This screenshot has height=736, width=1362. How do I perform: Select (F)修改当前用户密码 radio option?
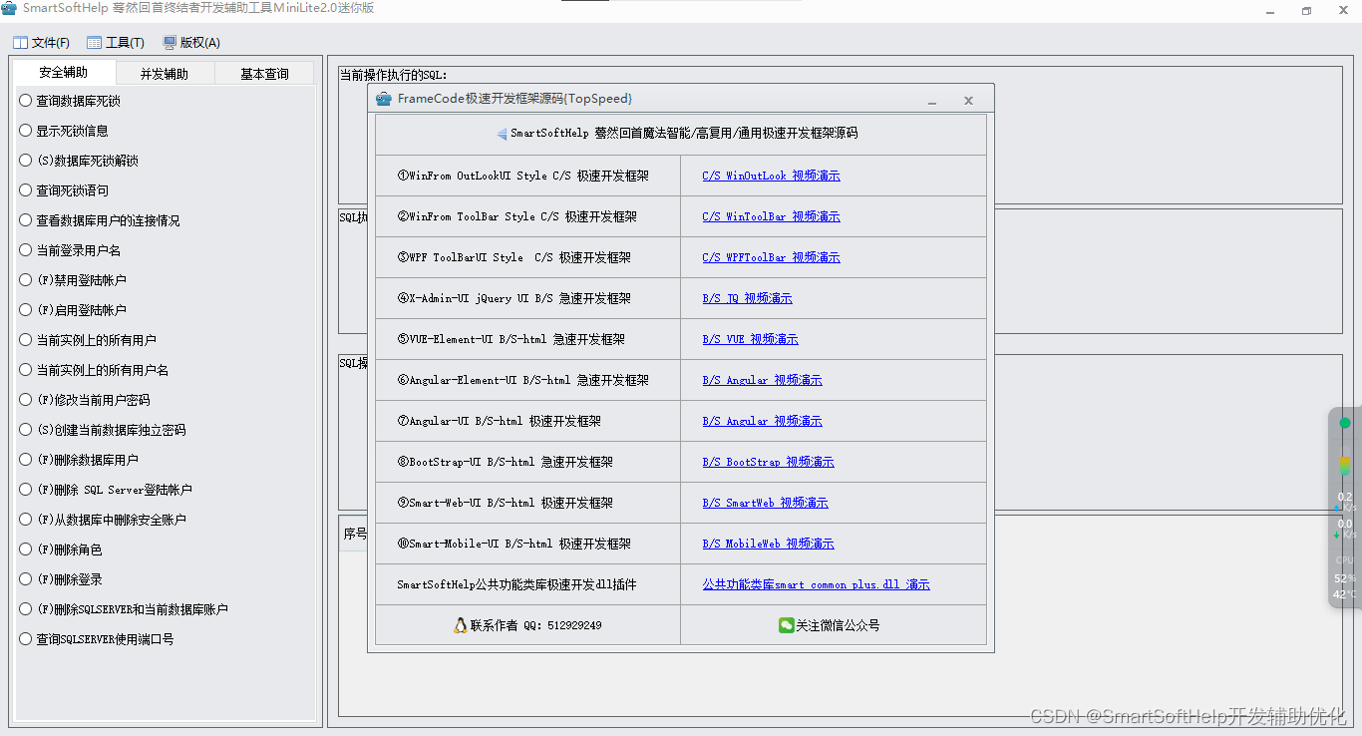pos(85,400)
